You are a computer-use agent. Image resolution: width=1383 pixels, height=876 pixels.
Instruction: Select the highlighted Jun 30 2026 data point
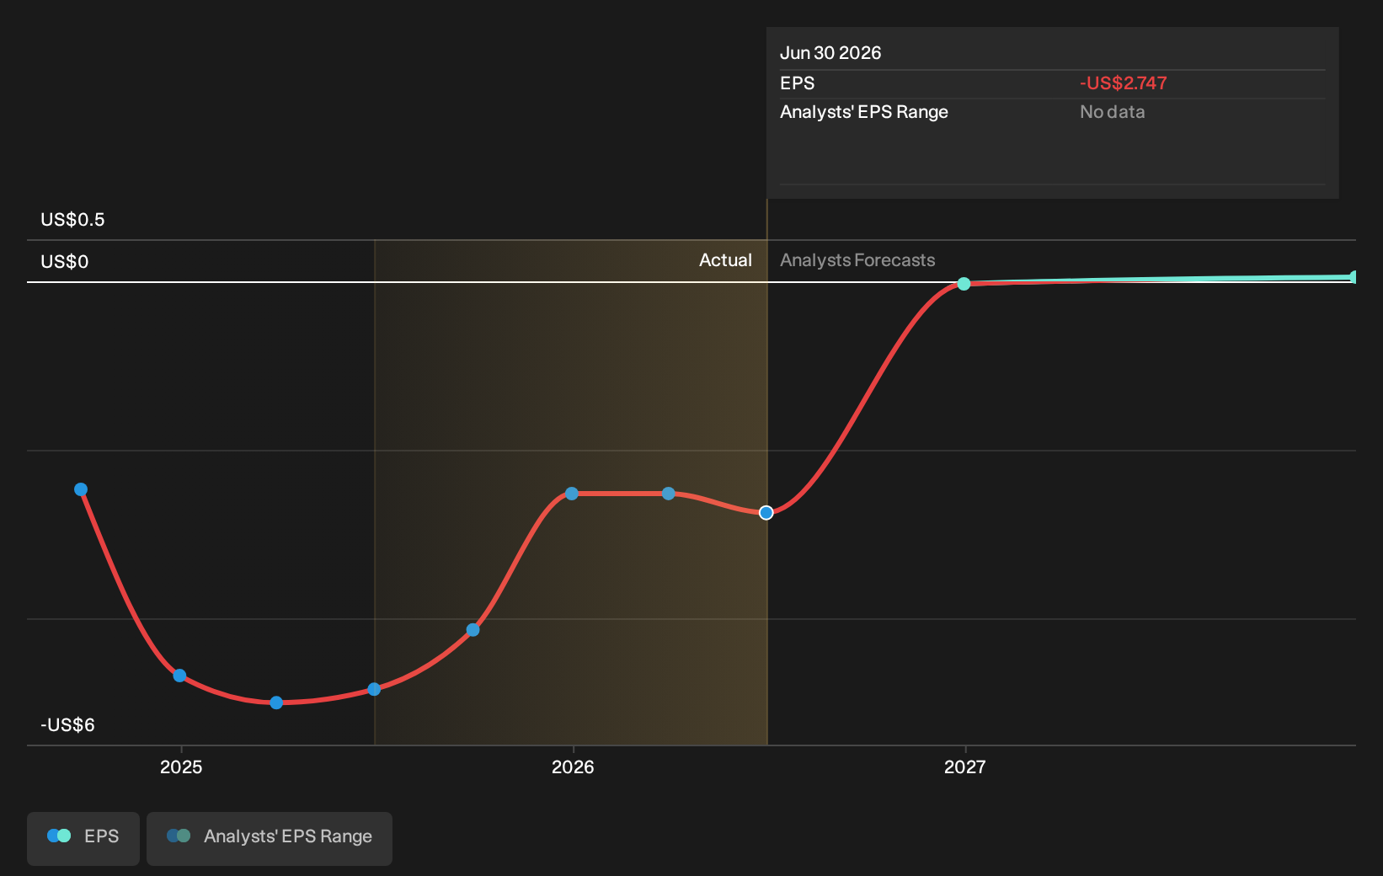tap(766, 513)
